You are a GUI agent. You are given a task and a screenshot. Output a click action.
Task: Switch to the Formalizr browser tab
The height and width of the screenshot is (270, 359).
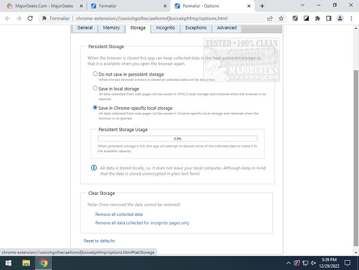point(128,6)
